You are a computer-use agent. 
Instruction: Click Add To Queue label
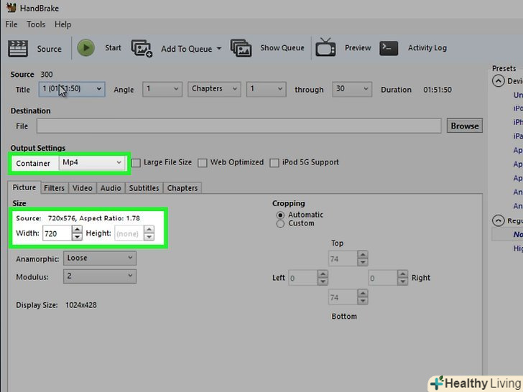[x=187, y=49]
